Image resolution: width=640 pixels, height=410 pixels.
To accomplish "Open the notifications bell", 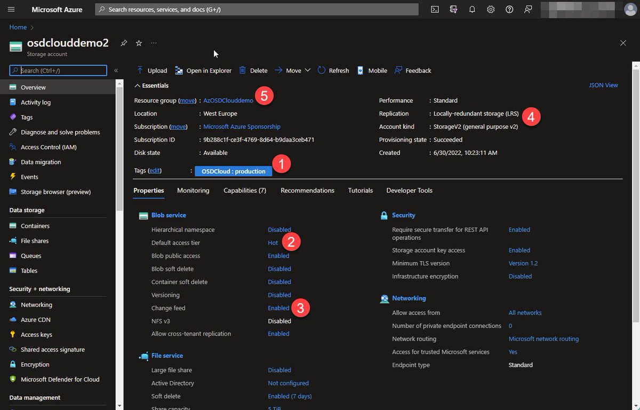I will click(x=473, y=10).
